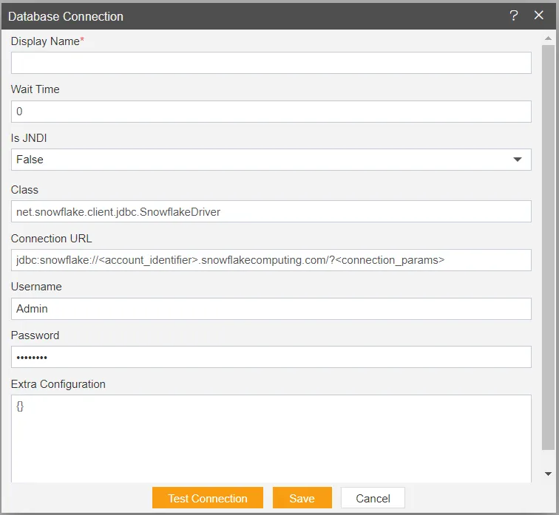Click the Wait Time label
559x515 pixels.
(35, 89)
